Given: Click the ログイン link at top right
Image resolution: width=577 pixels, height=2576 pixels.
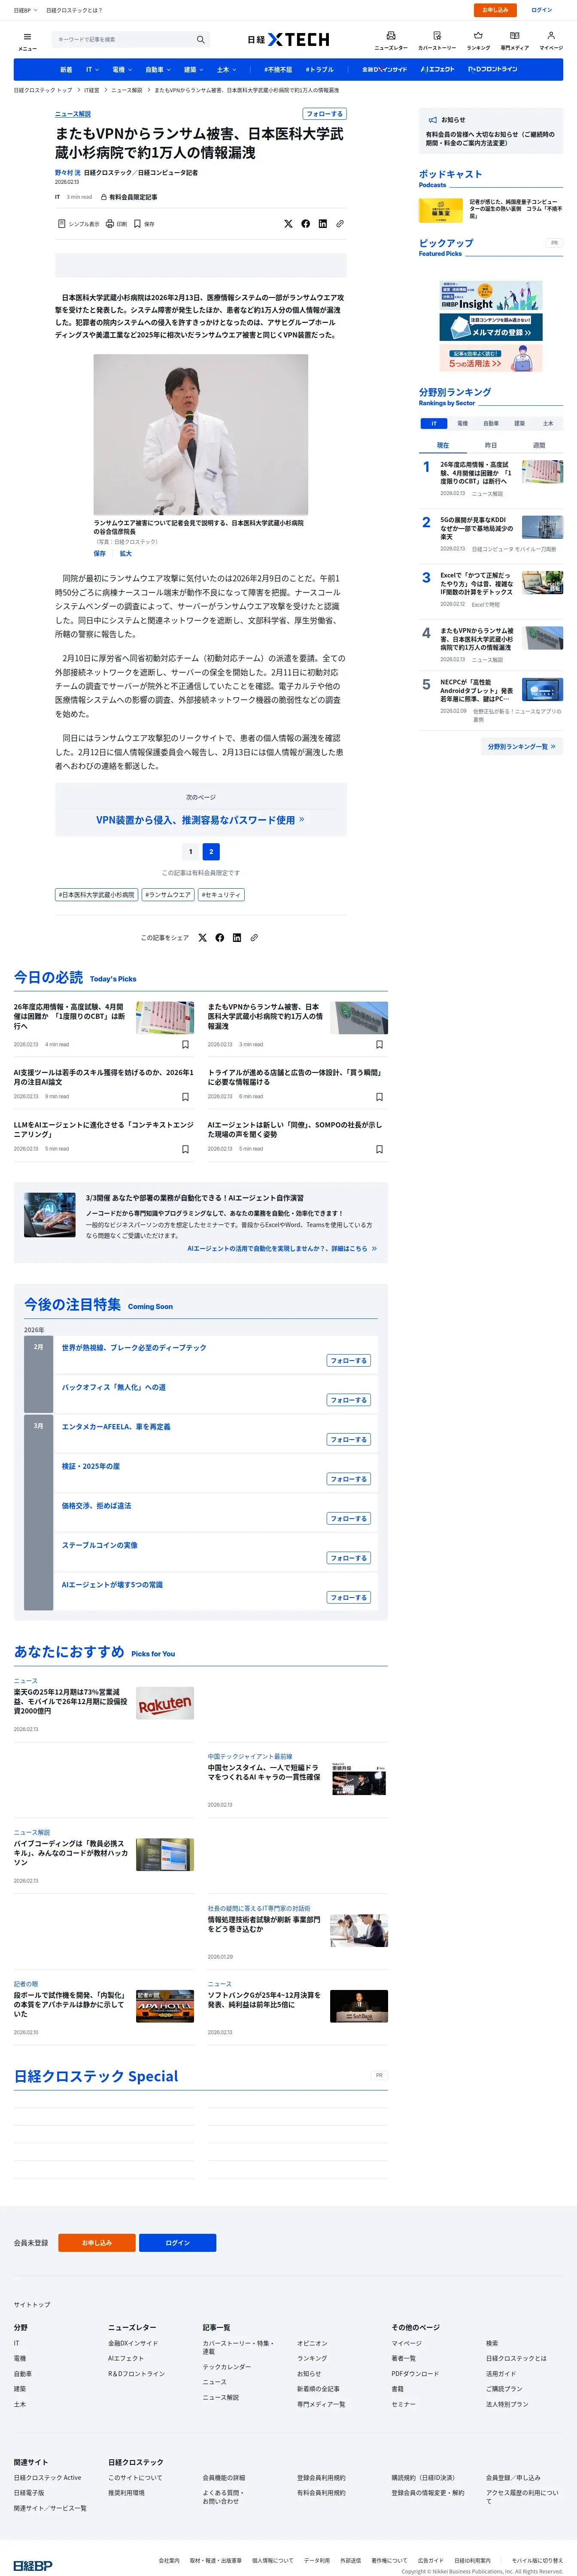Looking at the screenshot, I should (x=542, y=10).
